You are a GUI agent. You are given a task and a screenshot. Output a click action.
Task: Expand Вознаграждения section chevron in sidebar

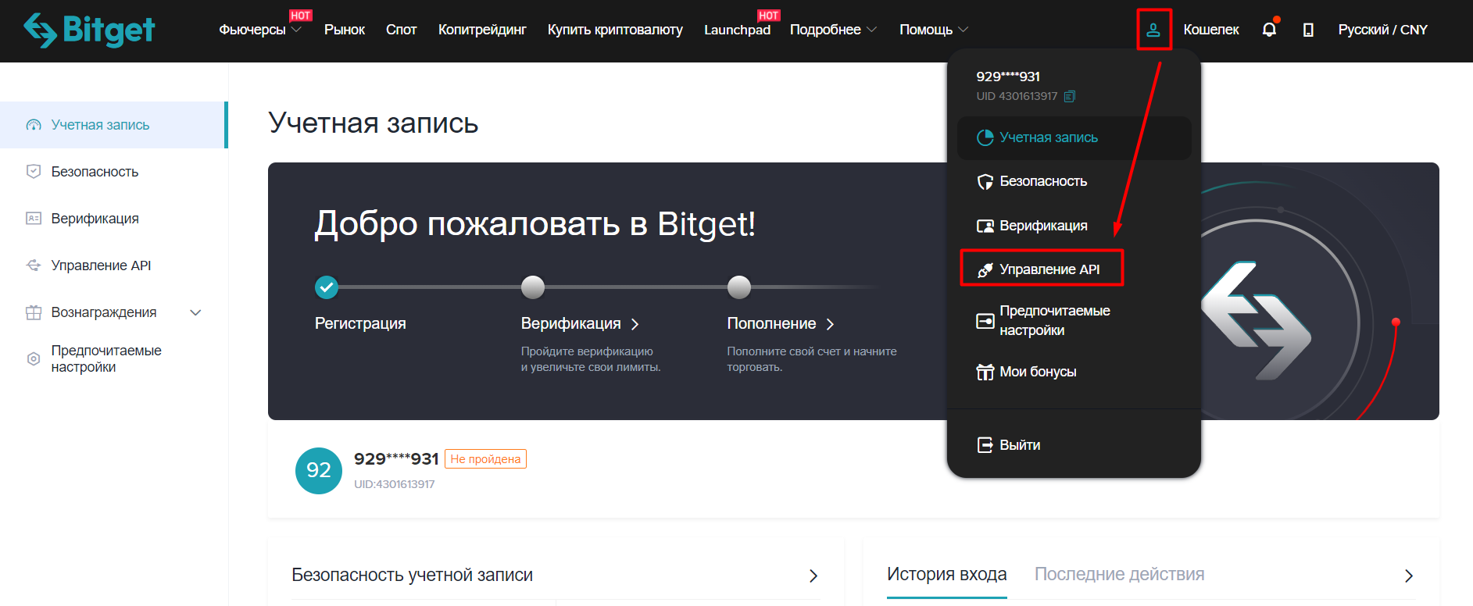[x=196, y=312]
